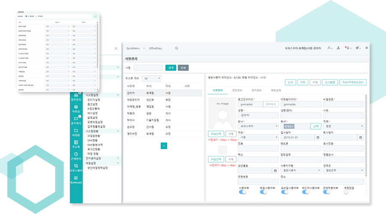Screen dimensions: 386x214
Task: Click the search magnifier icon in top bar
Action: pos(177,48)
